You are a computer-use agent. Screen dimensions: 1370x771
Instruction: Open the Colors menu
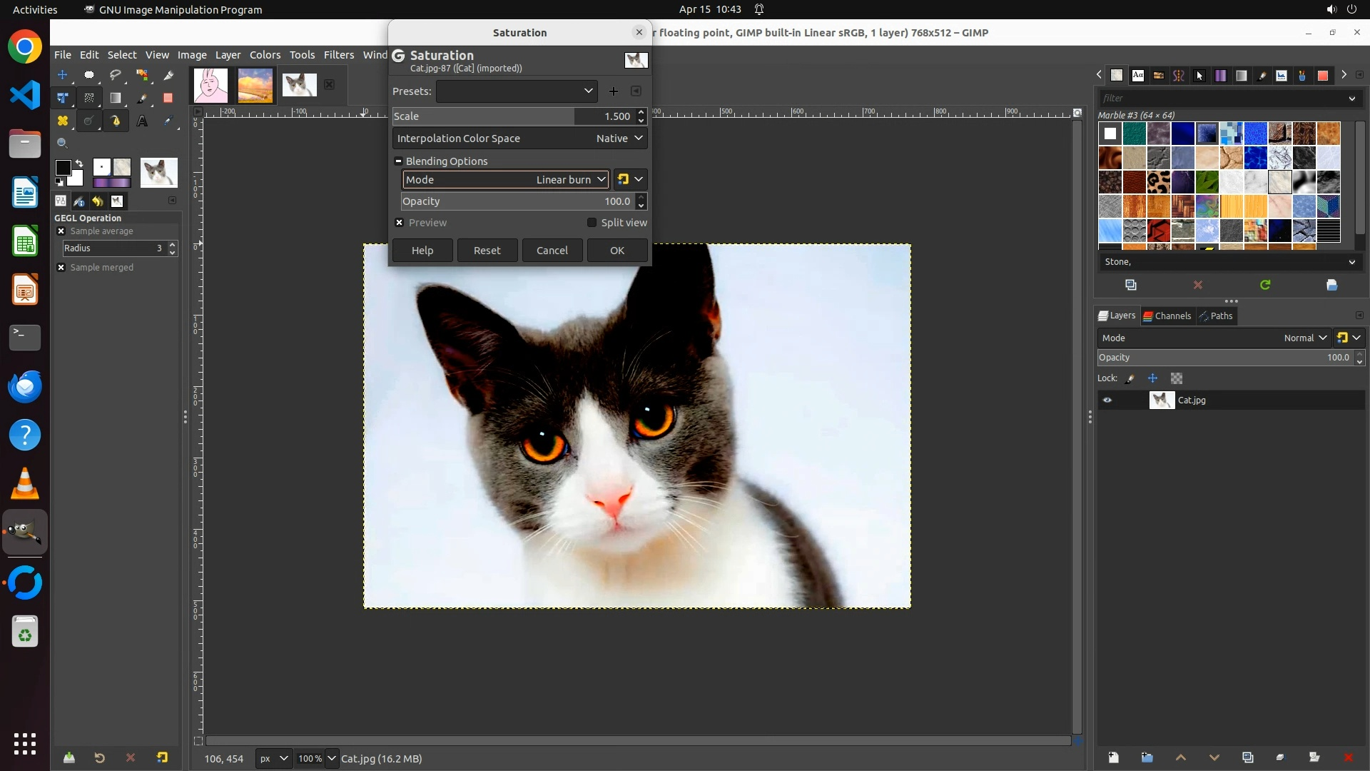265,55
